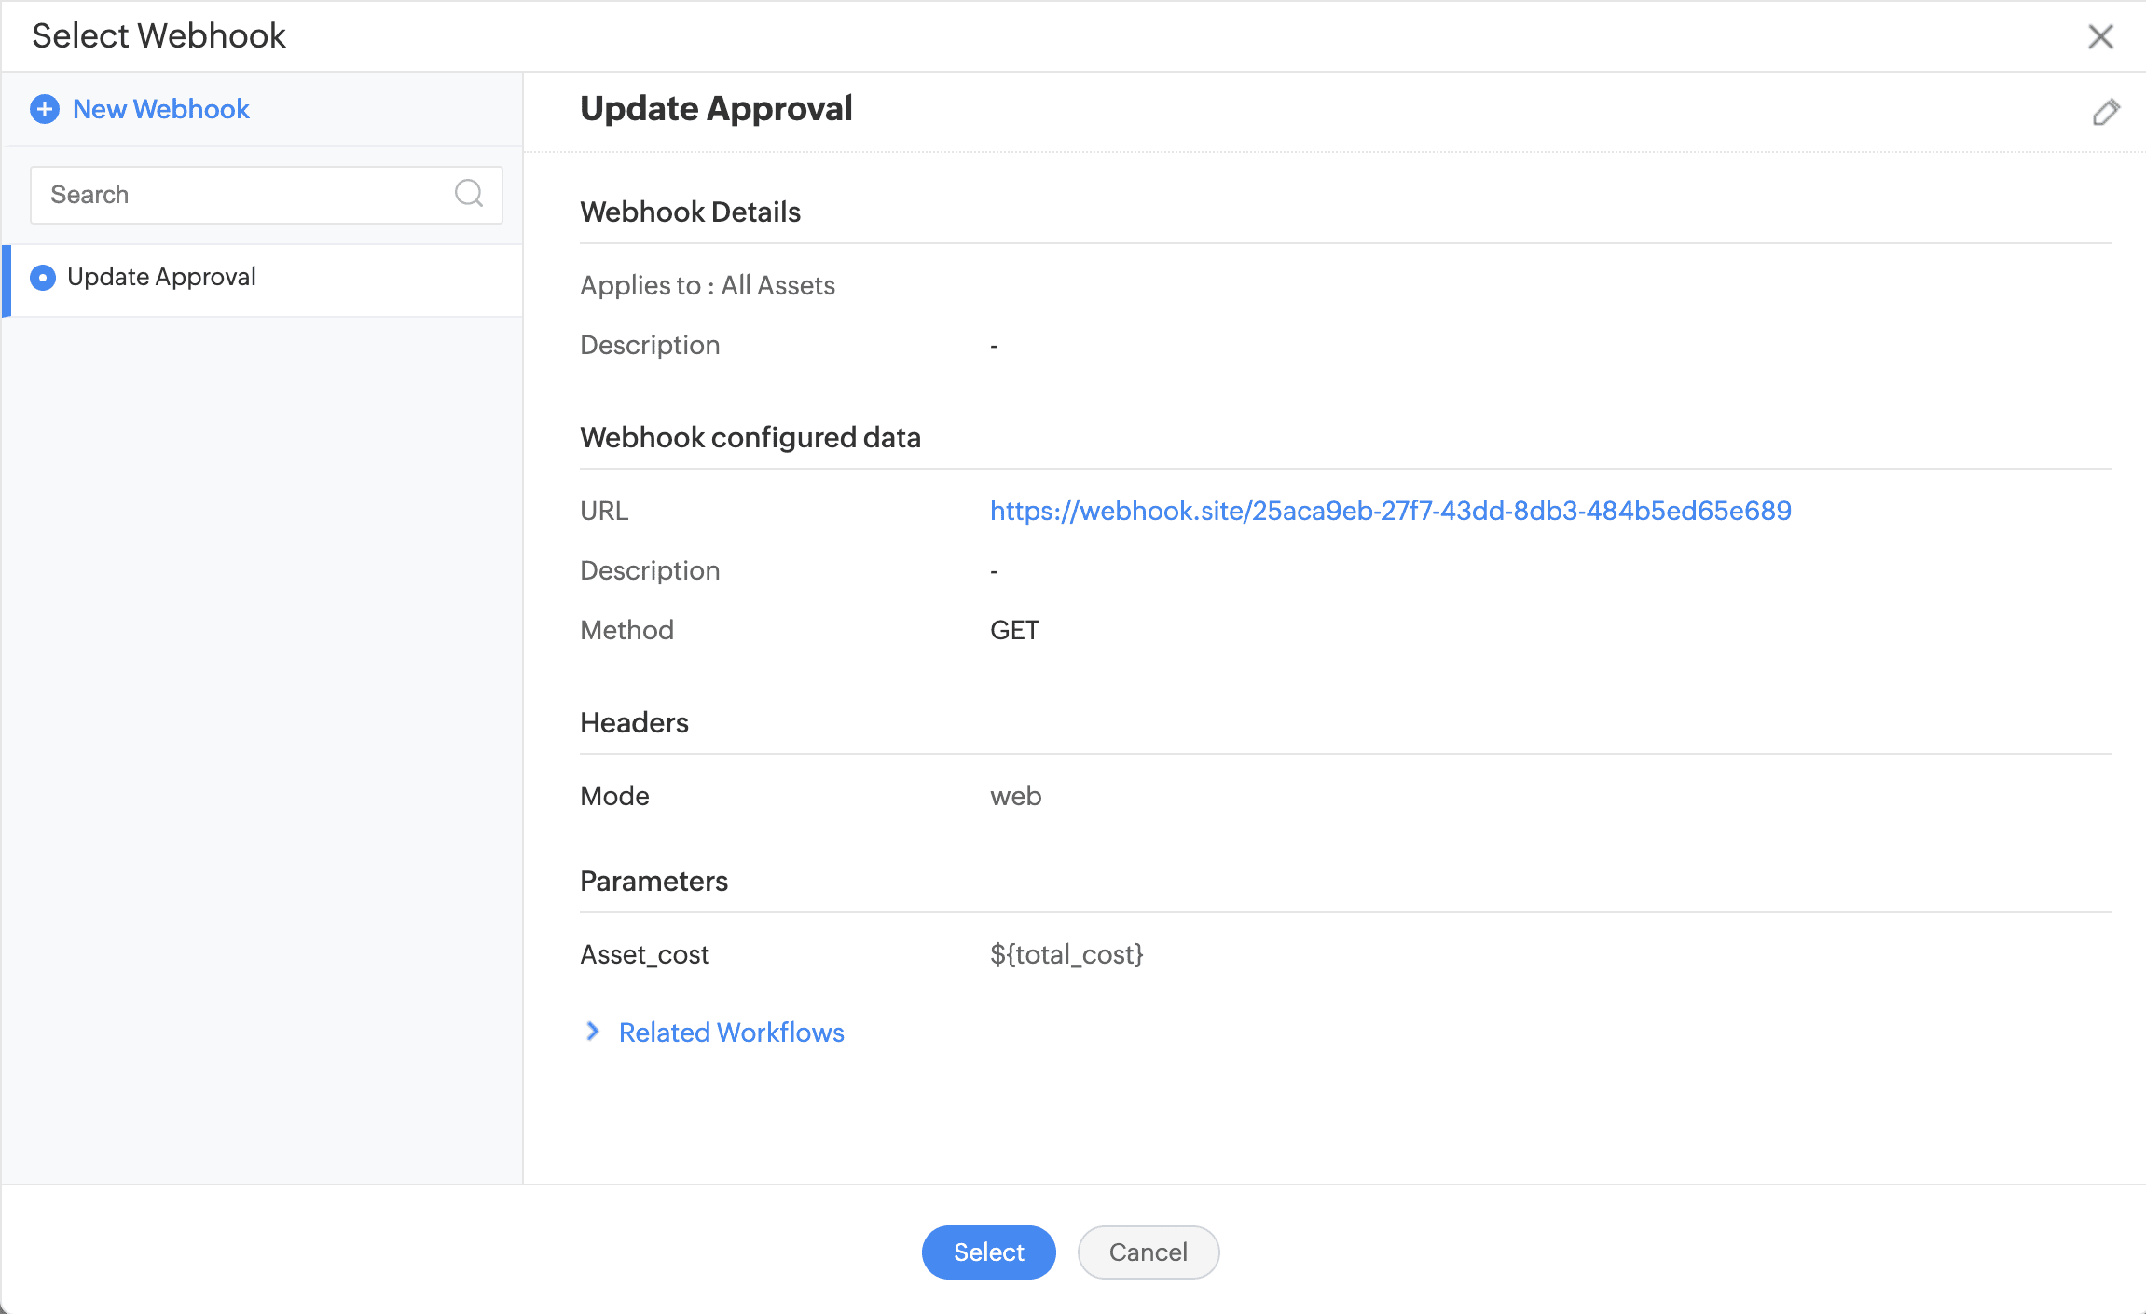This screenshot has width=2146, height=1314.
Task: Click the magnifier icon in the search box
Action: [468, 194]
